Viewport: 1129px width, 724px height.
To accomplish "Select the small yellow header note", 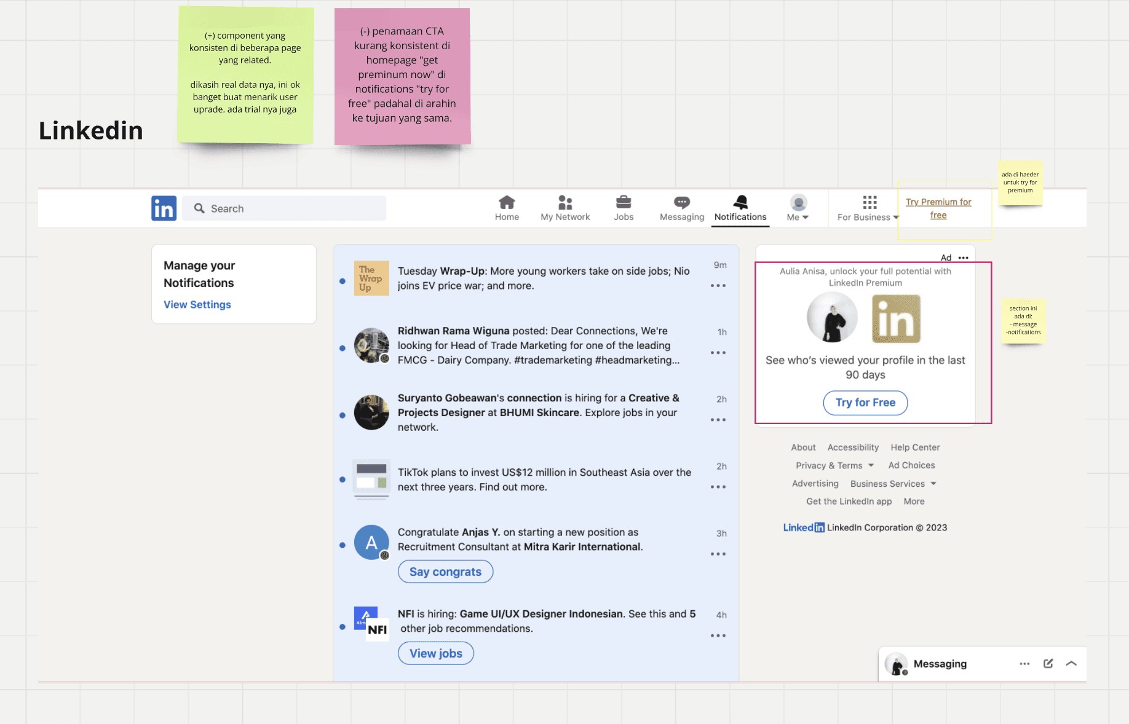I will (x=1020, y=183).
